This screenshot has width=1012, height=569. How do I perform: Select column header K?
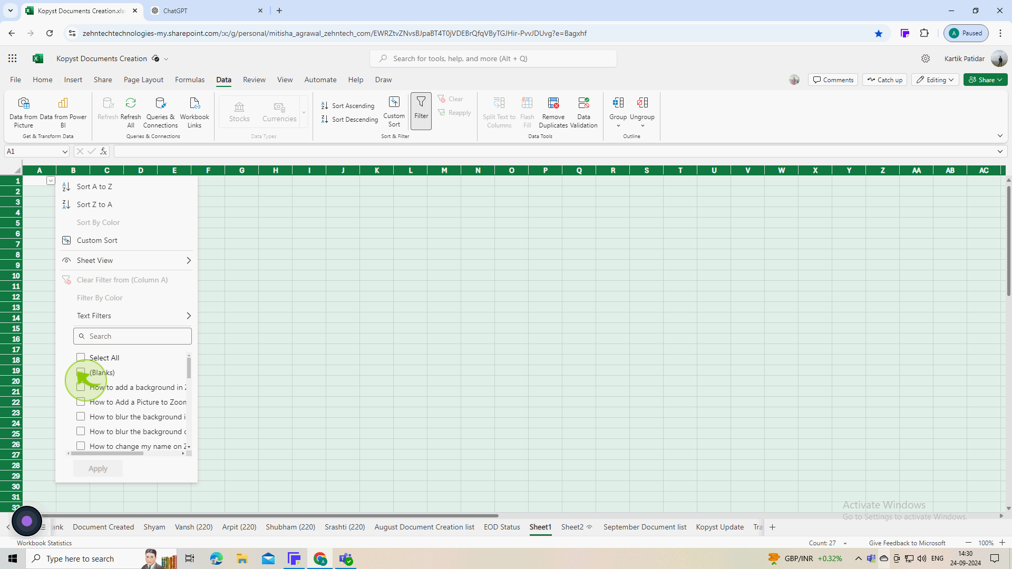pyautogui.click(x=377, y=170)
